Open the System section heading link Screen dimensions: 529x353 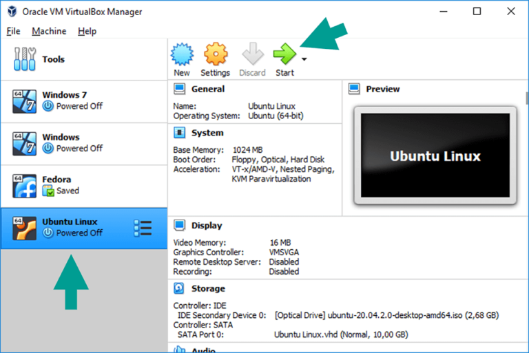click(207, 133)
